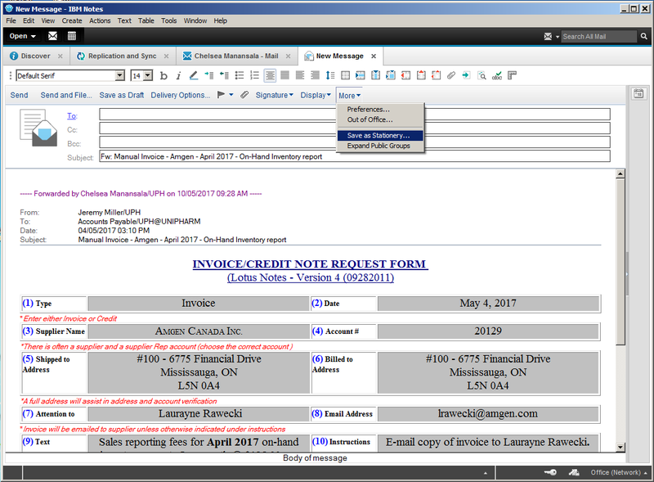The image size is (654, 482).
Task: Click the lrawecki@amgen.com email address text
Action: tap(487, 413)
